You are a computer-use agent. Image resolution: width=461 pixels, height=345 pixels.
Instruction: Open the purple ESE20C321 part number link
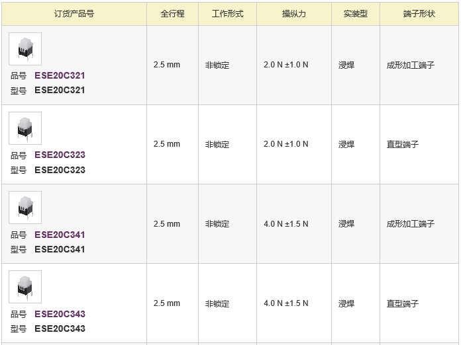click(60, 76)
